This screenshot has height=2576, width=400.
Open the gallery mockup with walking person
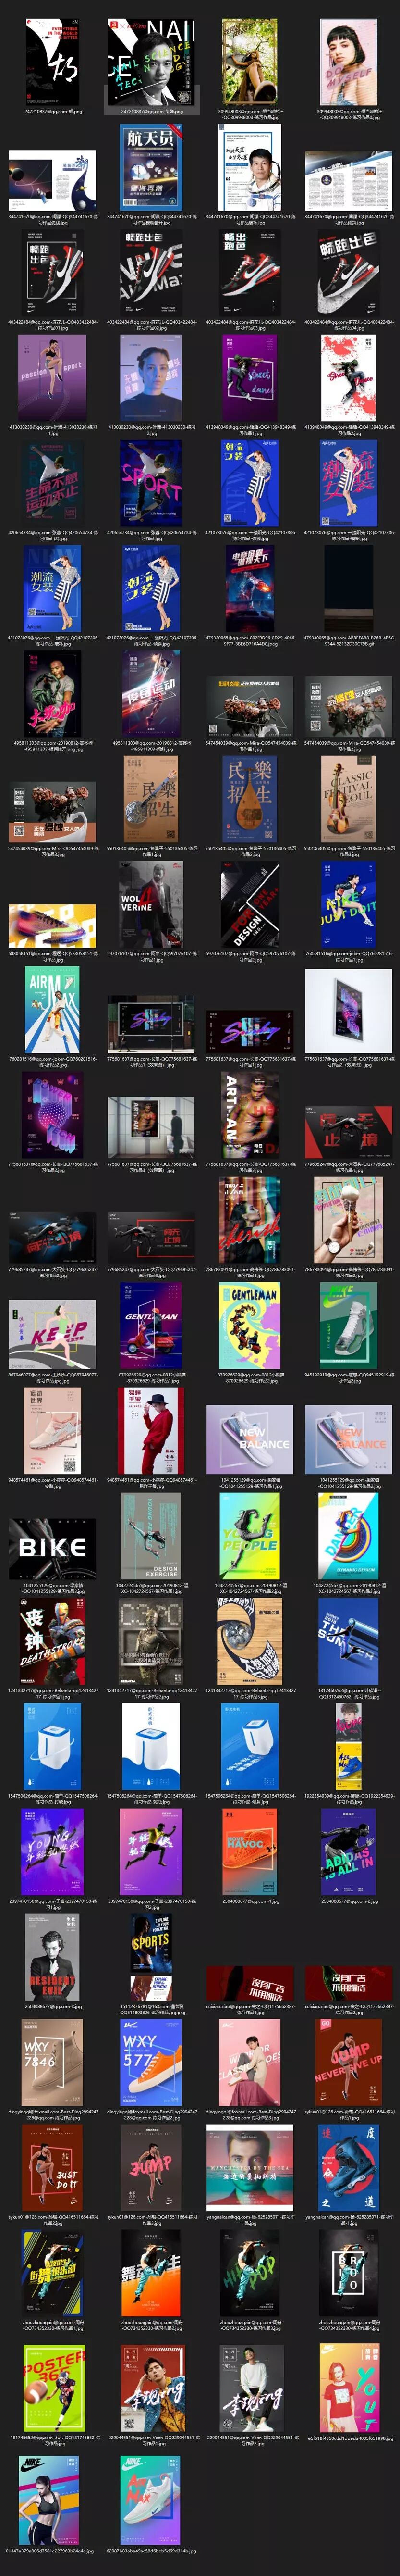(x=151, y=1124)
